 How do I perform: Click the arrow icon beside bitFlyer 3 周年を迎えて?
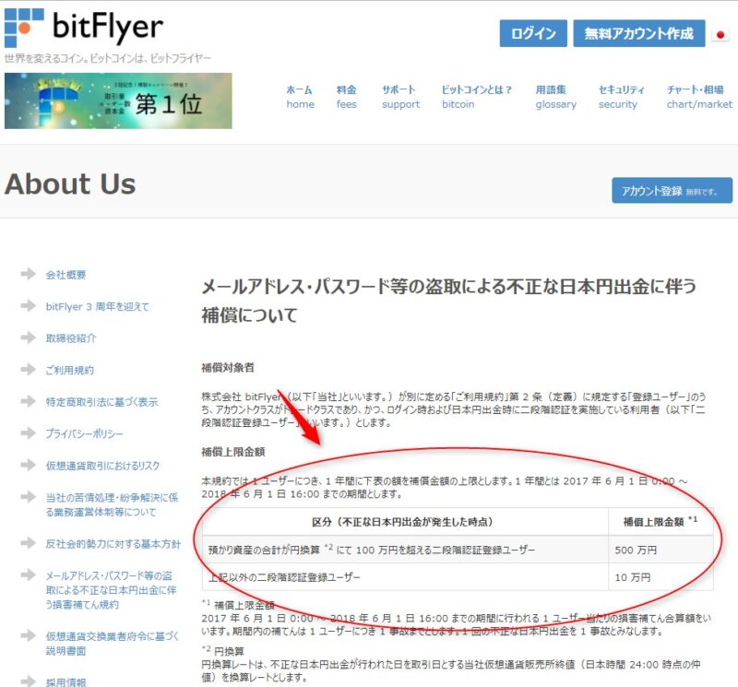tap(29, 306)
